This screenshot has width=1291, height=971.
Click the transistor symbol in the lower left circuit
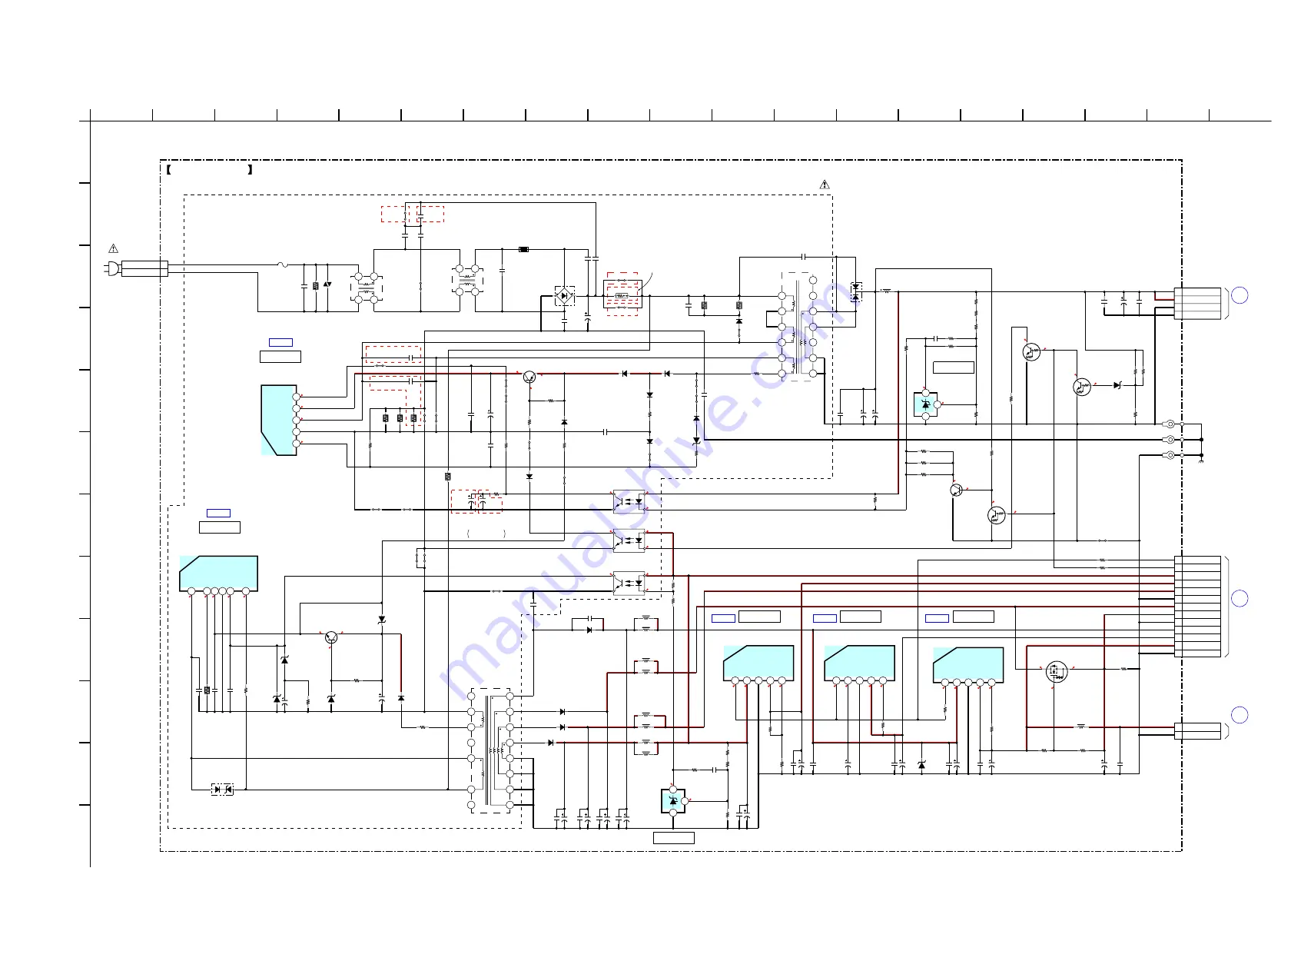pos(331,637)
